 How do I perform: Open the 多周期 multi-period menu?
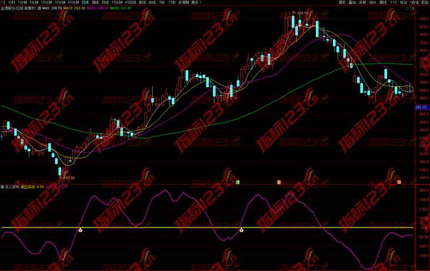[184, 2]
